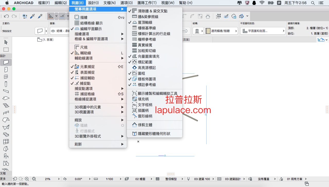Click 平面圖和剖面 settings button
This screenshot has height=187, width=329.
pos(263,31)
